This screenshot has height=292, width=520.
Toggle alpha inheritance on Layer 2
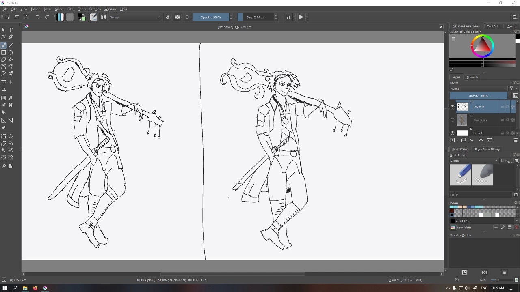(507, 107)
